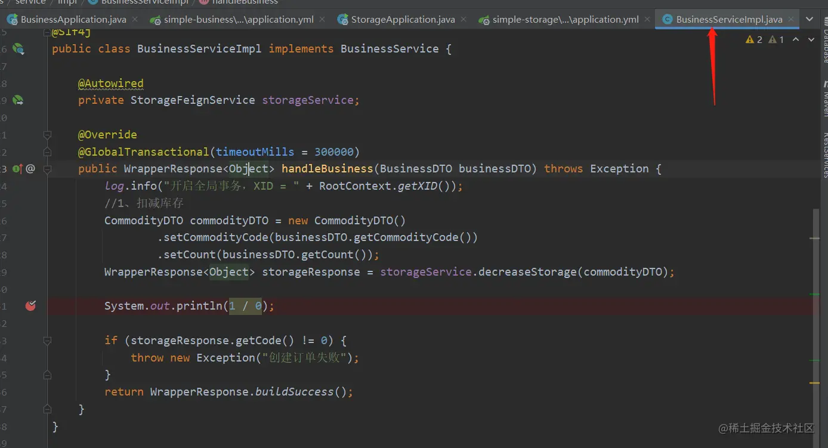
Task: Collapse handleBusiness method fold marker
Action: (47, 169)
